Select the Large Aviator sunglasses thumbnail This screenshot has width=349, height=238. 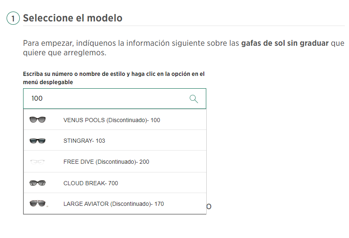38,203
